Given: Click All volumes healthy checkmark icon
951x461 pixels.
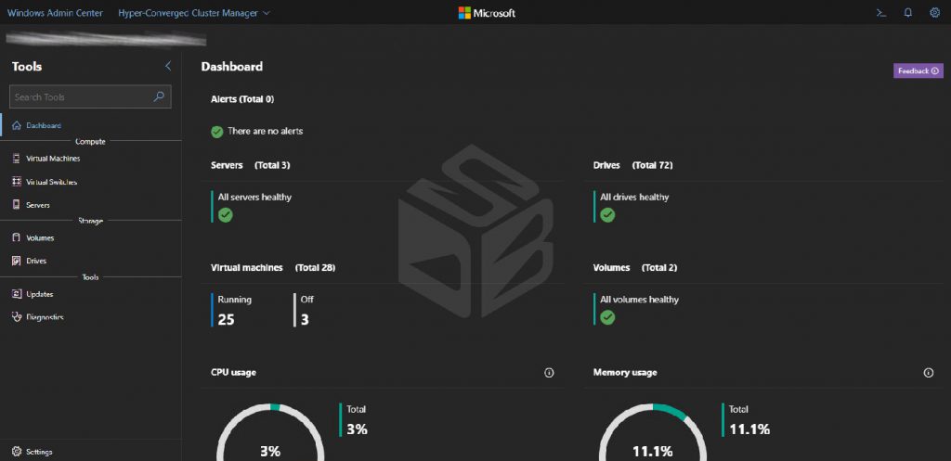Looking at the screenshot, I should [607, 317].
